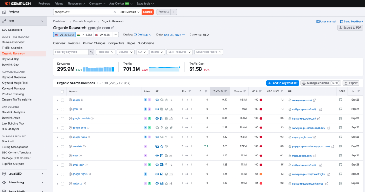Viewport: 365px width, 192px height.
Task: Open the google.com external link icon
Action: [112, 28]
